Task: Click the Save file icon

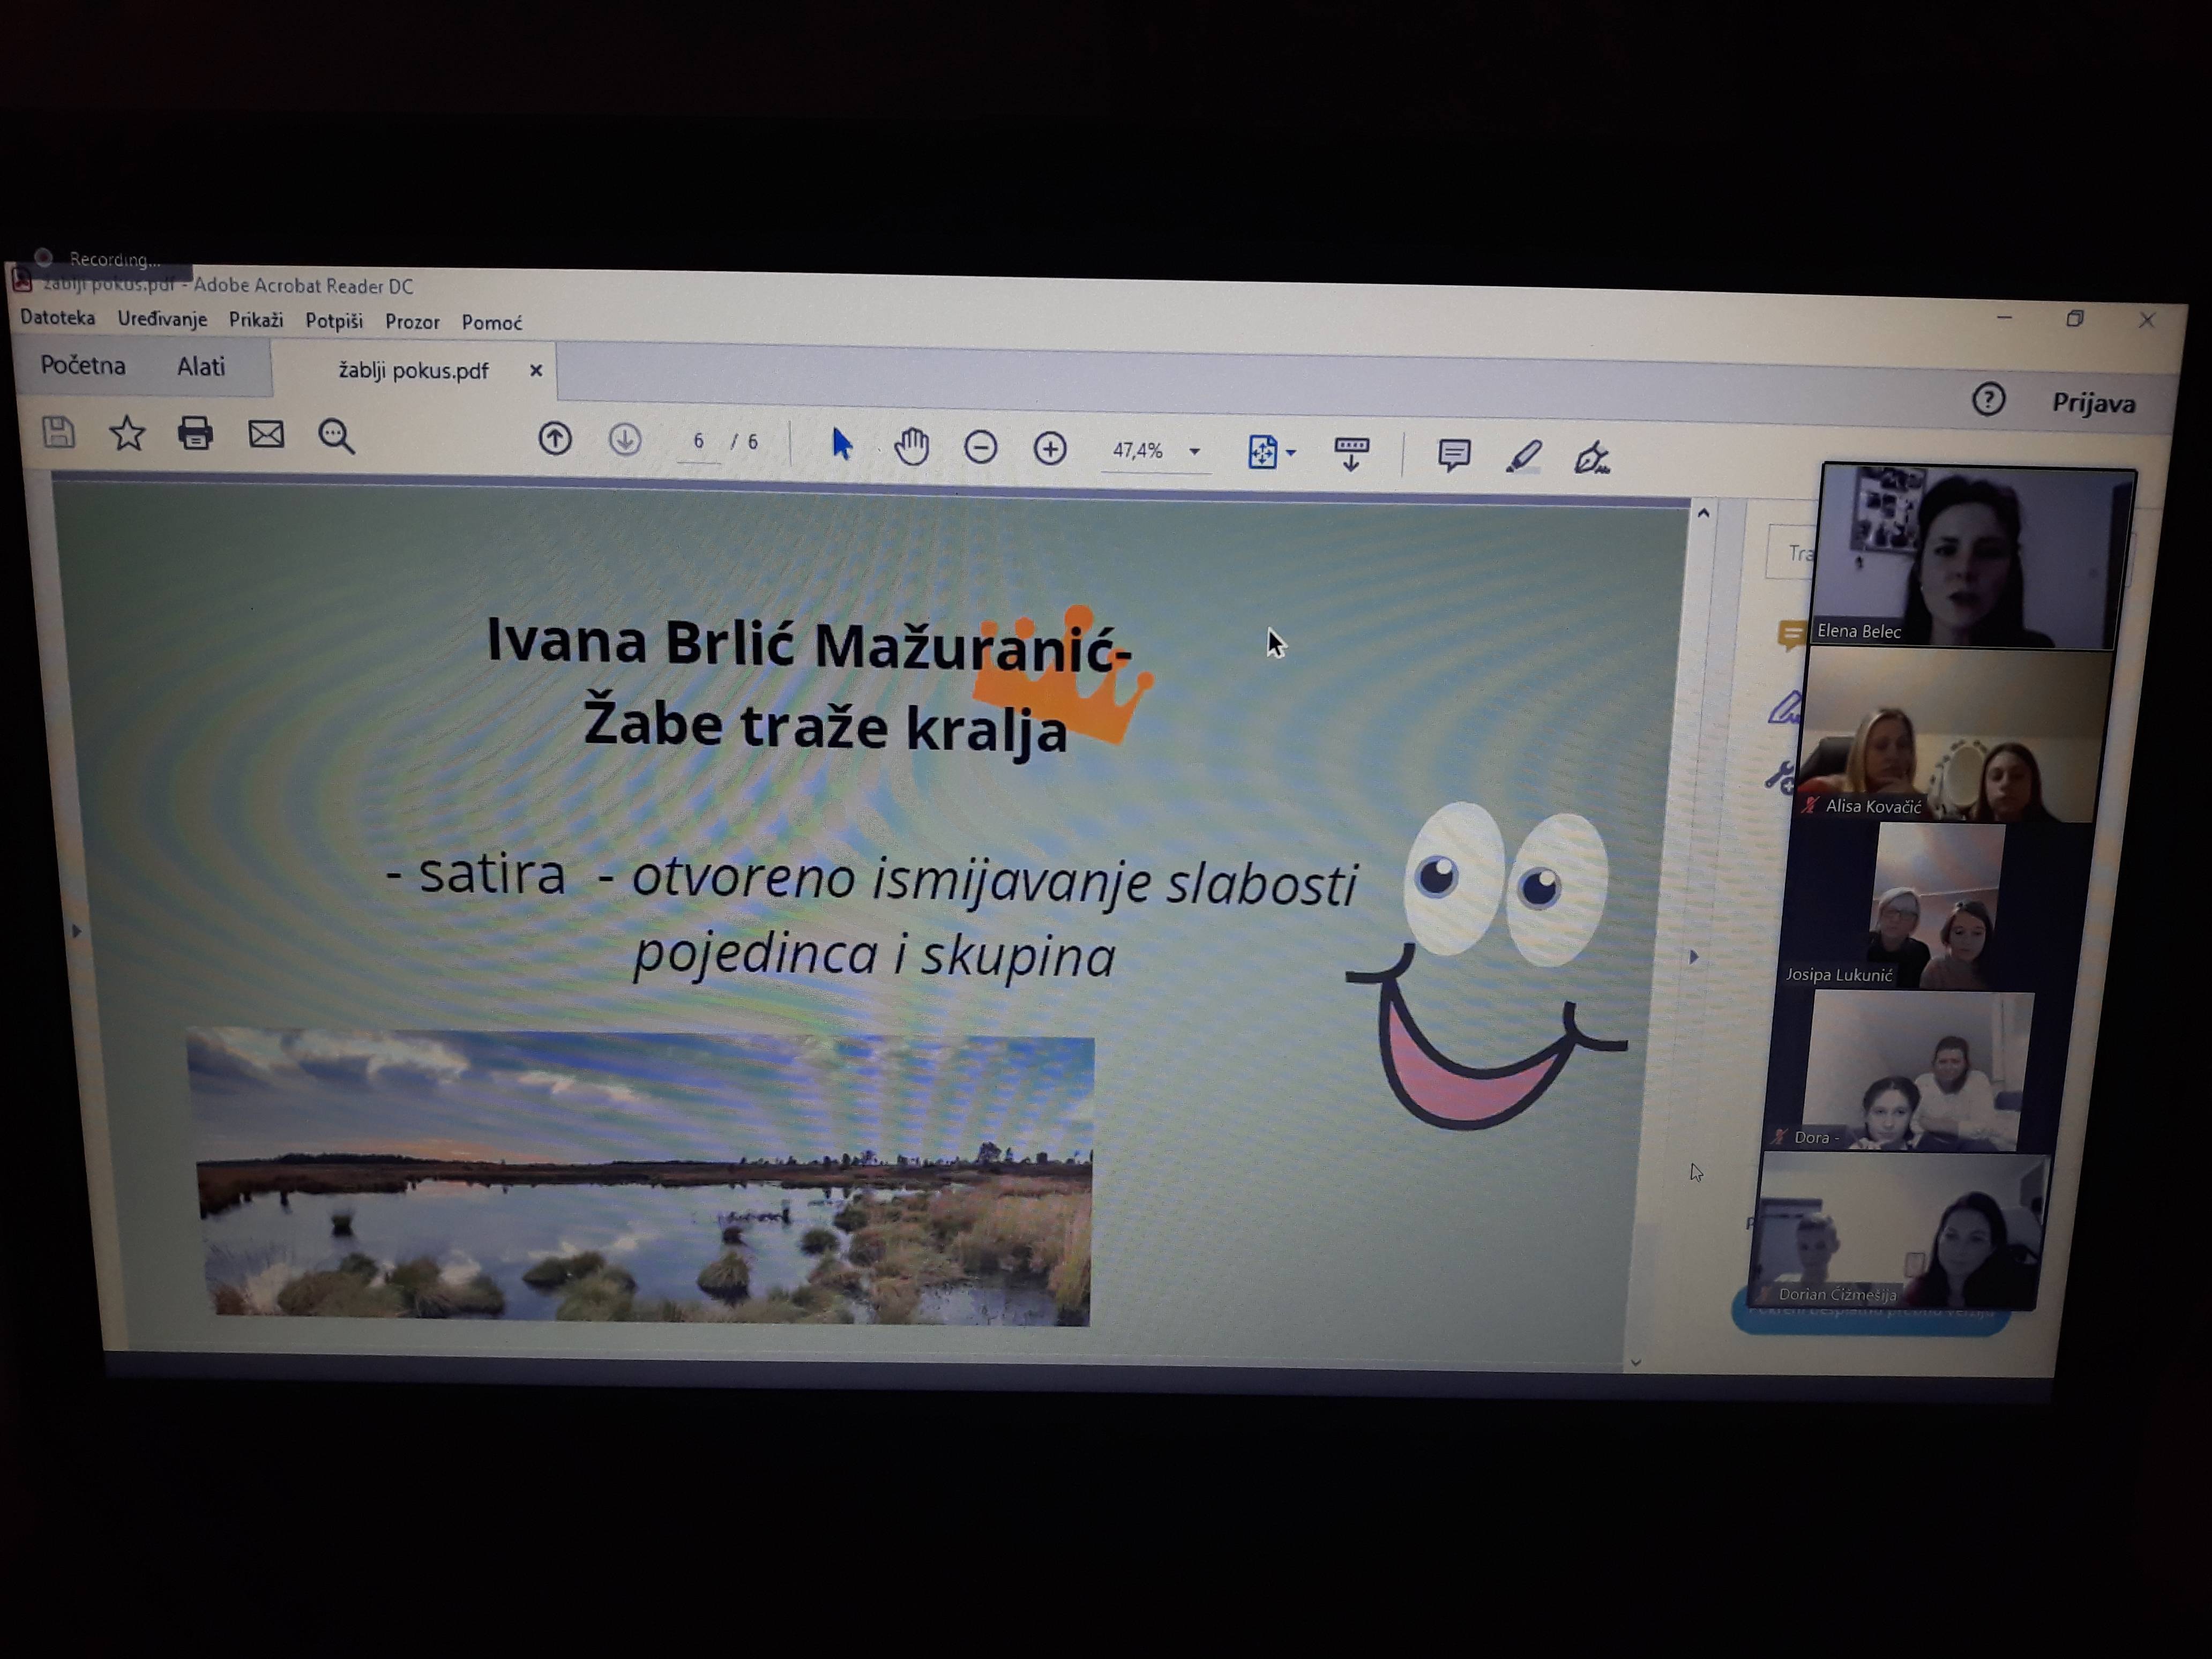Action: pyautogui.click(x=58, y=433)
